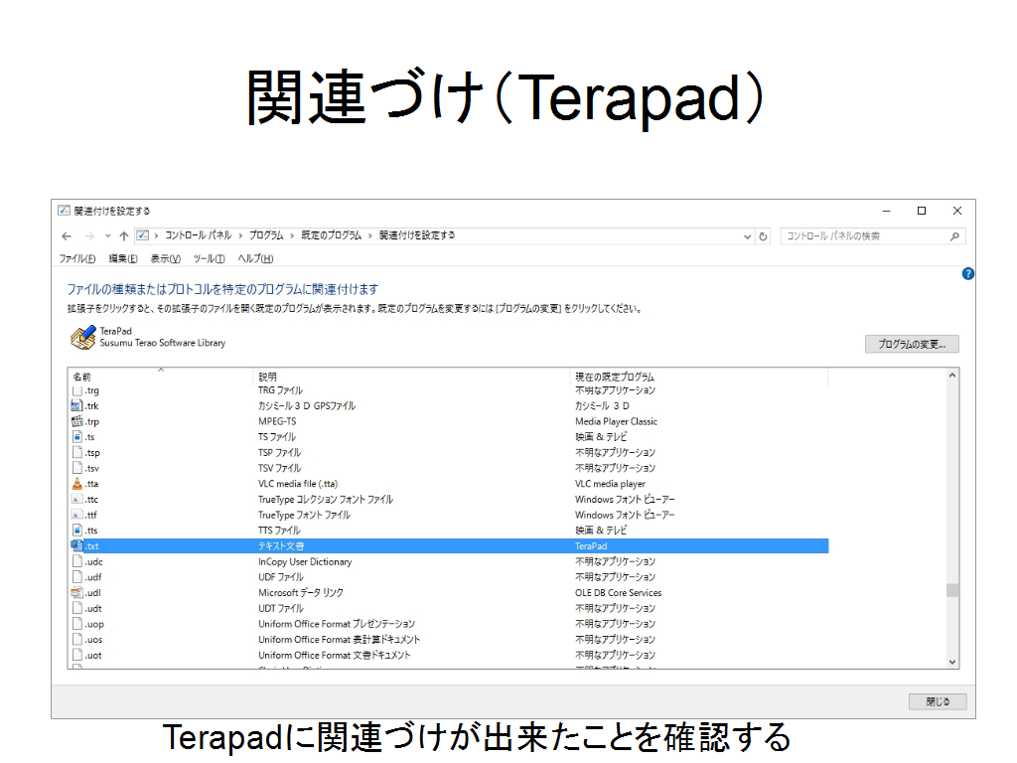Click the control panel search field
This screenshot has height=763, width=1017.
pyautogui.click(x=864, y=236)
